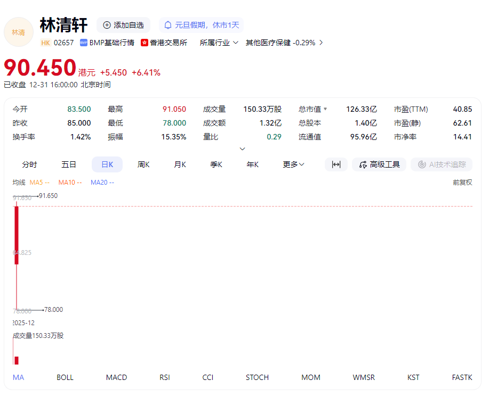Toggle the MA5 moving average display
The image size is (489, 397).
pos(39,182)
